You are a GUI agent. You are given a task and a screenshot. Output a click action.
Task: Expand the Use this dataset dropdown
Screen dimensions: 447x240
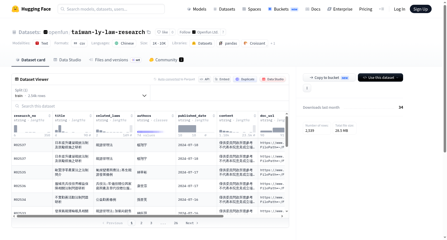click(380, 77)
